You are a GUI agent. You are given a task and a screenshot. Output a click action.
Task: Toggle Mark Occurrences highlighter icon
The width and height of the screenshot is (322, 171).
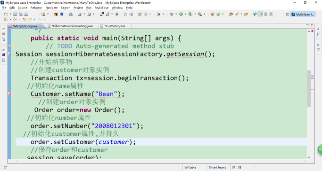[261, 14]
